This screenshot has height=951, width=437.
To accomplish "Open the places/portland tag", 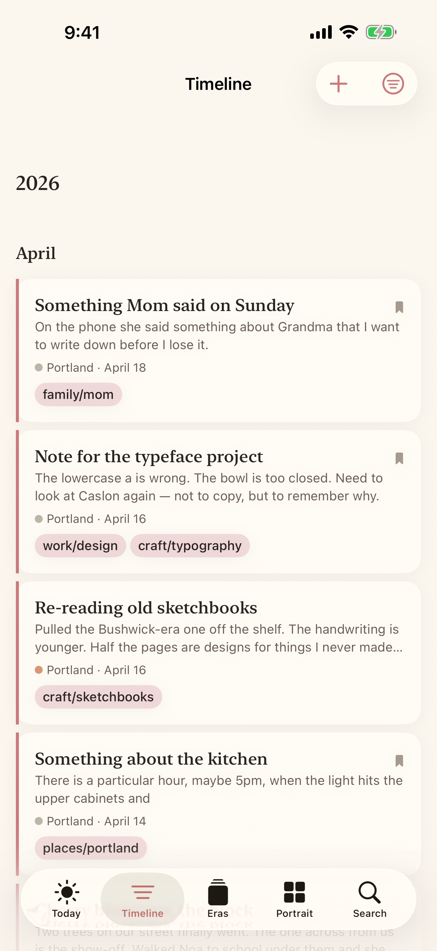I will point(91,848).
